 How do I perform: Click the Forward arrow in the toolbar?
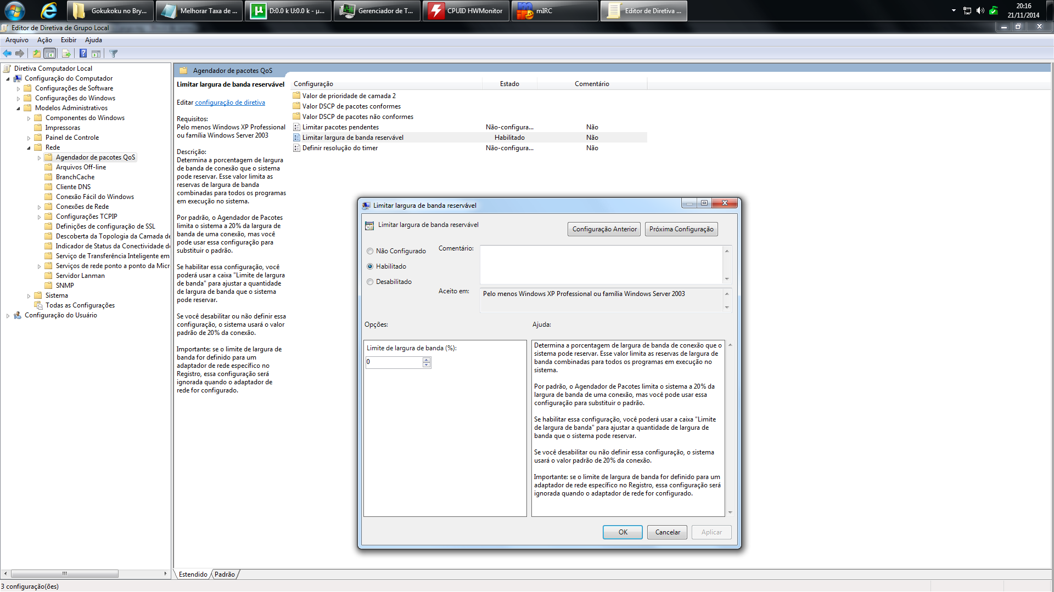tap(20, 54)
